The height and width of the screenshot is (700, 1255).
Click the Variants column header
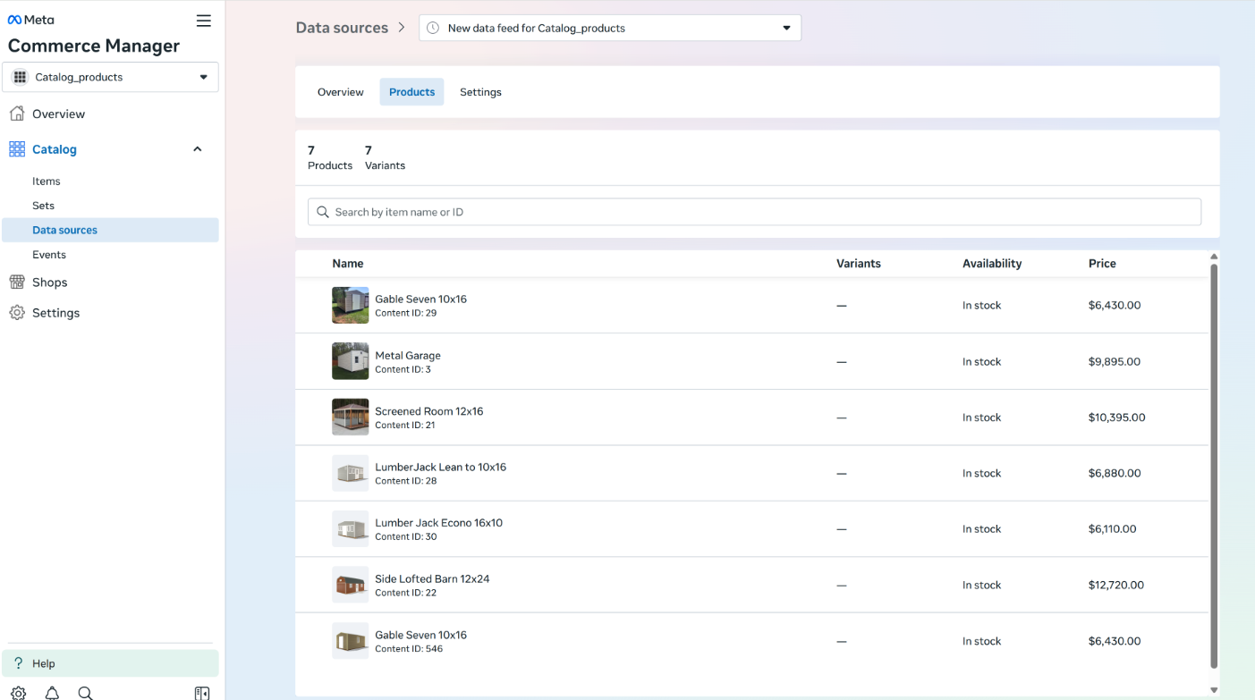click(859, 264)
